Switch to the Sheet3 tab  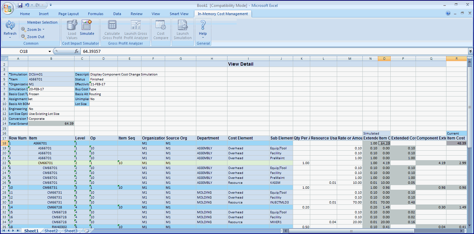(71, 231)
